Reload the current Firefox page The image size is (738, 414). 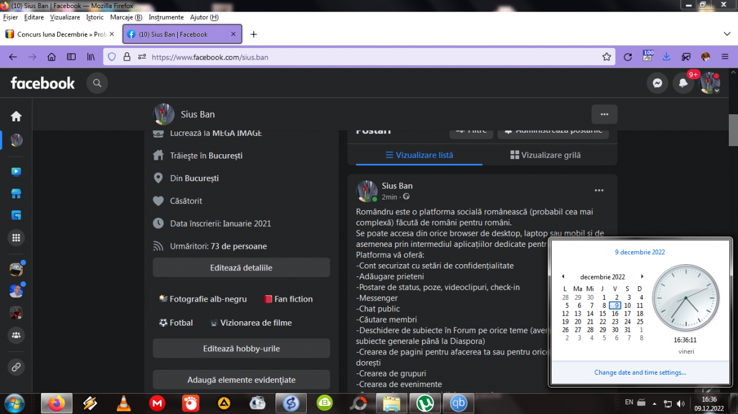click(627, 57)
